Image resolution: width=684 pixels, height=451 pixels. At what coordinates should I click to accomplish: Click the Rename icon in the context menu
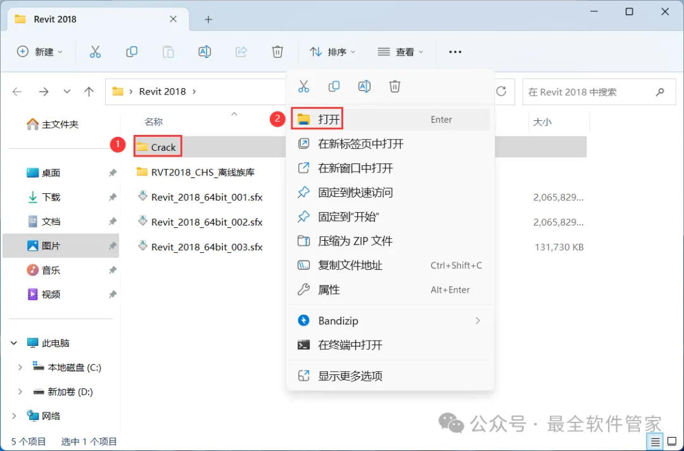(x=364, y=86)
